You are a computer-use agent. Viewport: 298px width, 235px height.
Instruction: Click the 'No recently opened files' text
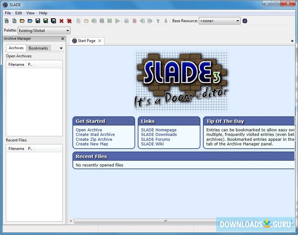(100, 165)
